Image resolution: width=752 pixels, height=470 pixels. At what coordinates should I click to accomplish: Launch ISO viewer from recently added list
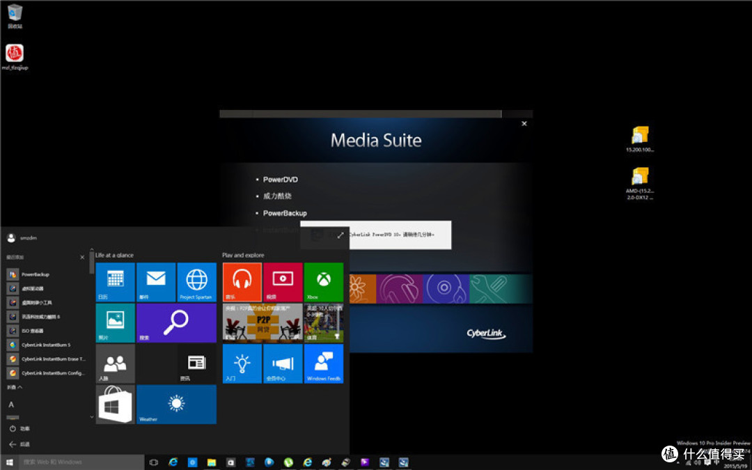click(45, 331)
